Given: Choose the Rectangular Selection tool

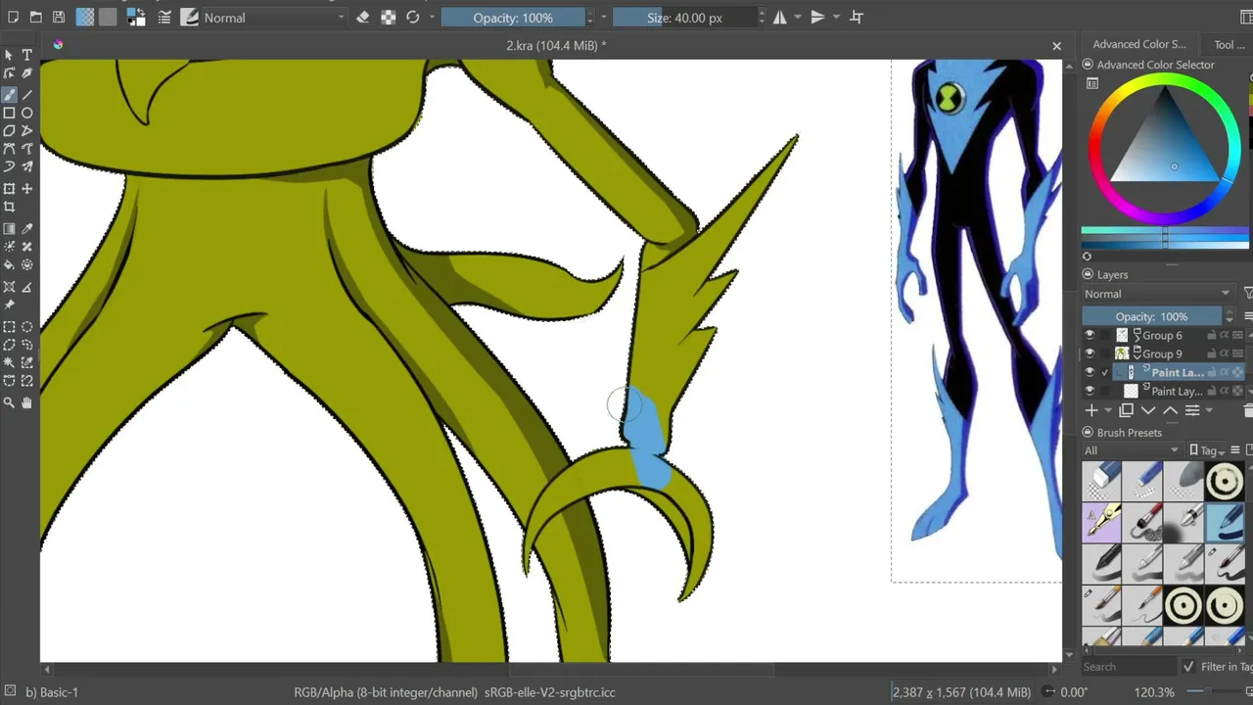Looking at the screenshot, I should pos(10,327).
